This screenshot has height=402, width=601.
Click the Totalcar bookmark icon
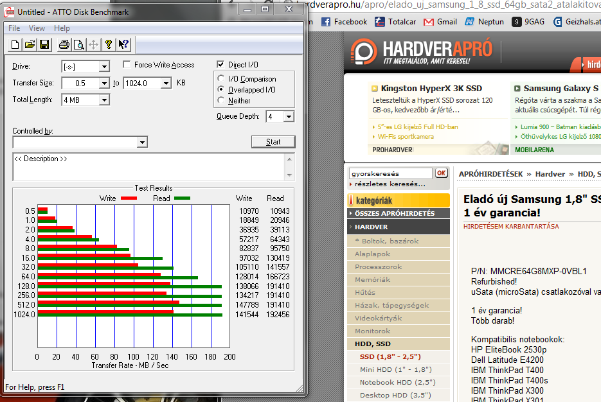(x=379, y=22)
